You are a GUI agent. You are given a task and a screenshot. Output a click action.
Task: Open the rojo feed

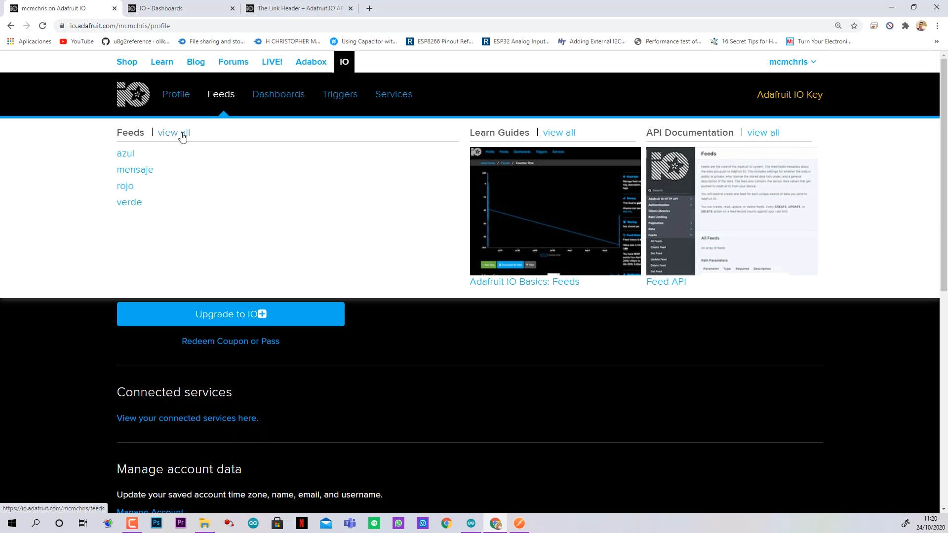(x=125, y=186)
